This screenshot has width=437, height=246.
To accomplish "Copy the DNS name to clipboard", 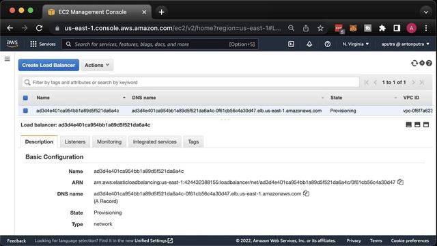I will 306,193.
